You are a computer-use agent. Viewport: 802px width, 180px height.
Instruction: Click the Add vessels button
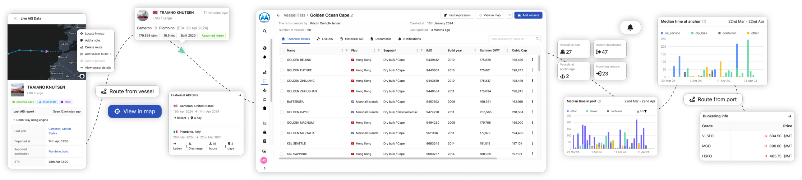click(528, 15)
